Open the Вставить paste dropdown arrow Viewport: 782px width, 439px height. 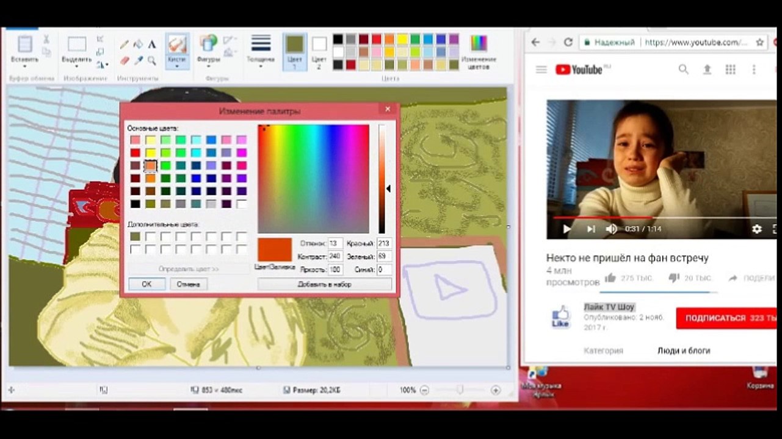(24, 66)
